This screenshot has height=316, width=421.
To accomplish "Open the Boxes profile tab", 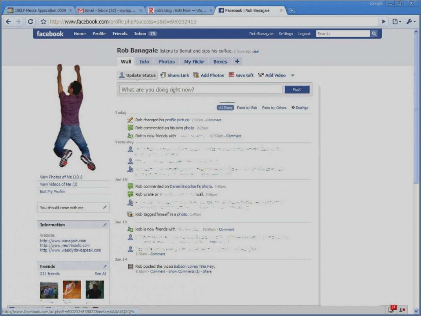I will pyautogui.click(x=220, y=62).
